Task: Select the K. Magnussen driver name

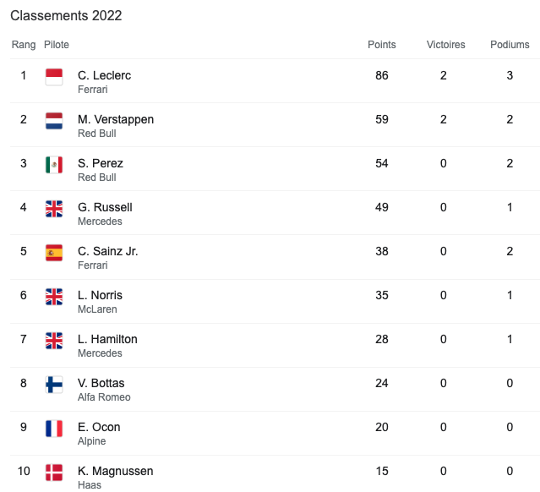Action: [x=115, y=471]
